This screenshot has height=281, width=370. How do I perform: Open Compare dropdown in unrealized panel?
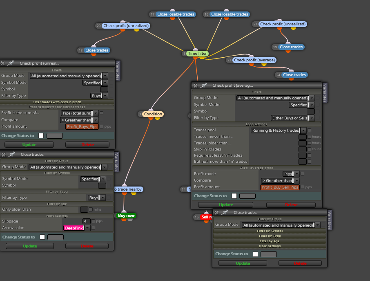point(96,120)
